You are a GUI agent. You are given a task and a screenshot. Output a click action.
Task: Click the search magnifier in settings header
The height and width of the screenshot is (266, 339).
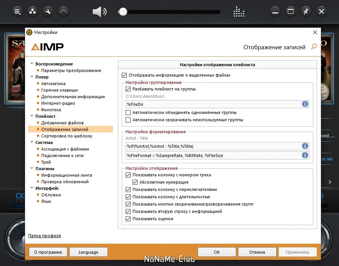point(314,47)
